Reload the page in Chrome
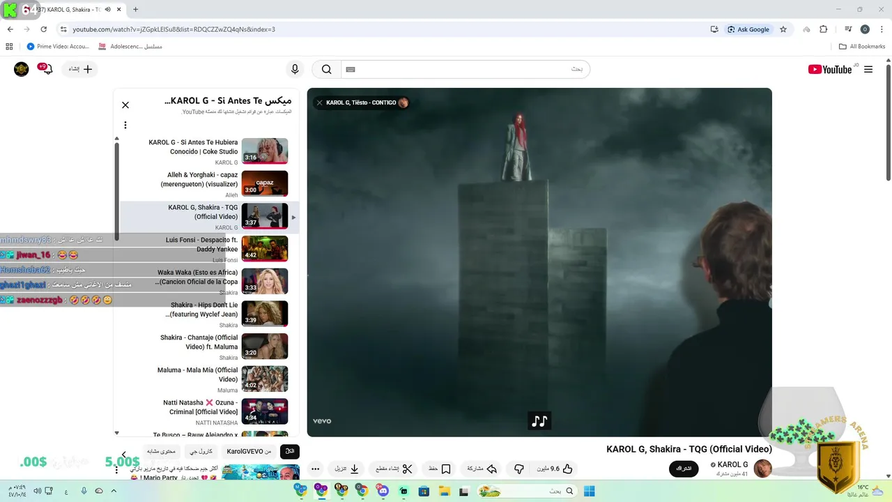 coord(43,29)
